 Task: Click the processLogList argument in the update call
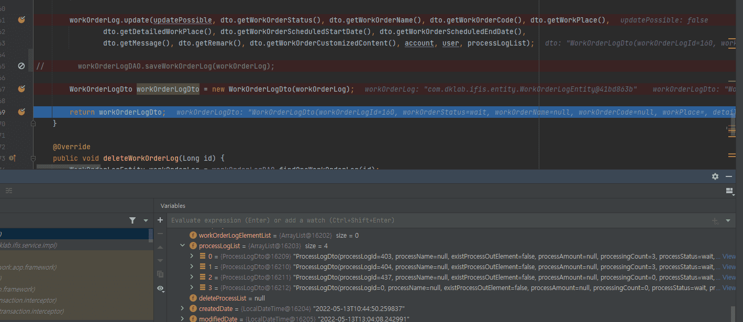(x=497, y=43)
